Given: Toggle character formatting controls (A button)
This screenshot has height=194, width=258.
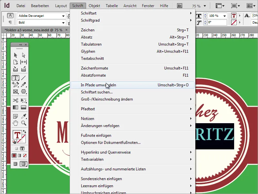Looking at the screenshot, I should (10, 16).
